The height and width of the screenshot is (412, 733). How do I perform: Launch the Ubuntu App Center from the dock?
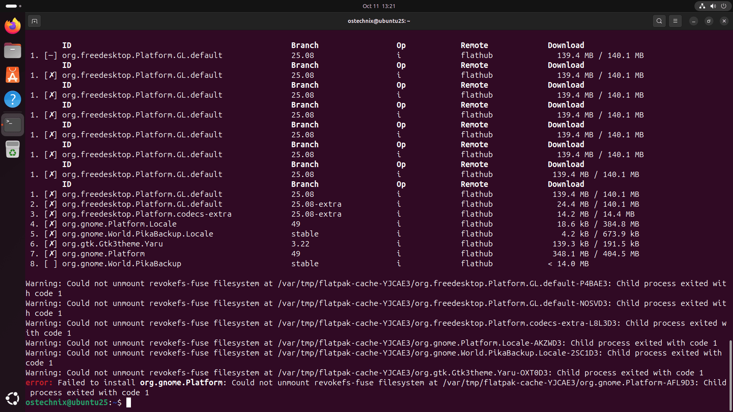[x=13, y=75]
